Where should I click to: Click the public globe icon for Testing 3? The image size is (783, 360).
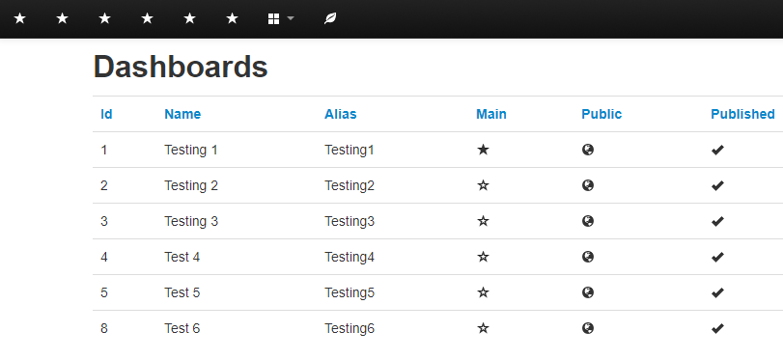pyautogui.click(x=588, y=221)
